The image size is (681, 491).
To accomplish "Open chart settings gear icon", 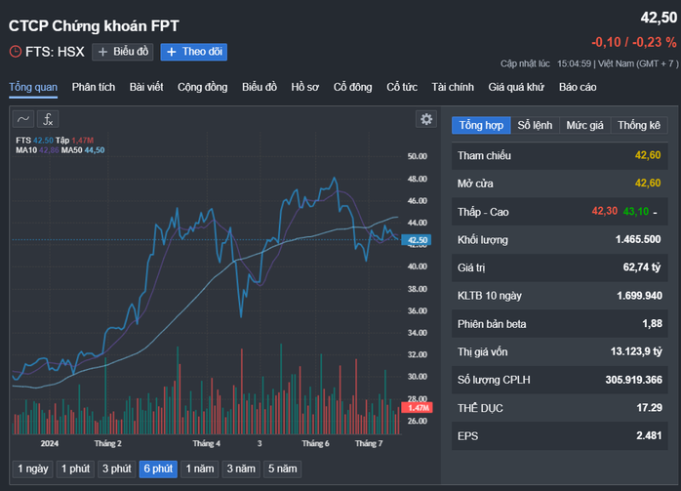I will [426, 119].
